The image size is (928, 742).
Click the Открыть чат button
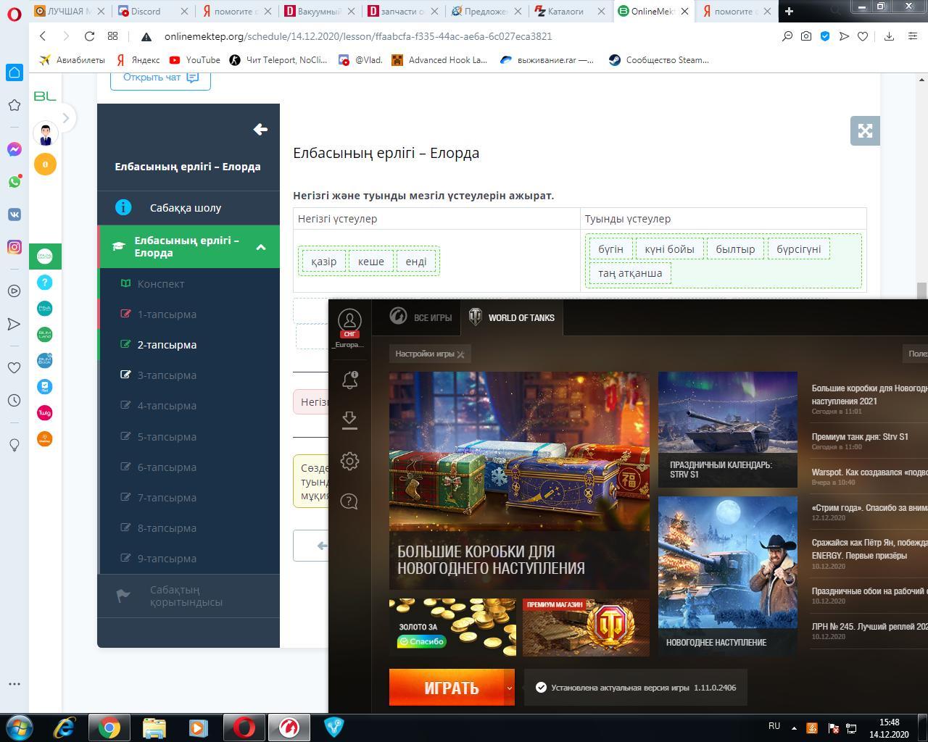[160, 78]
